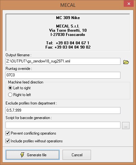Click the Exclude profiles from department label
The width and height of the screenshot is (136, 165).
(x=31, y=103)
